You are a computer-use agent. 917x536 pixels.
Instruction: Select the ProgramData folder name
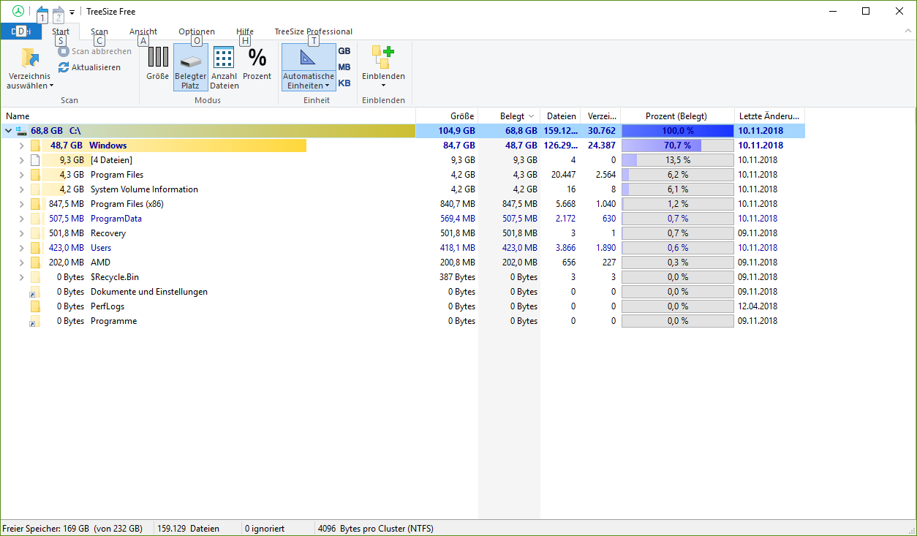(116, 219)
